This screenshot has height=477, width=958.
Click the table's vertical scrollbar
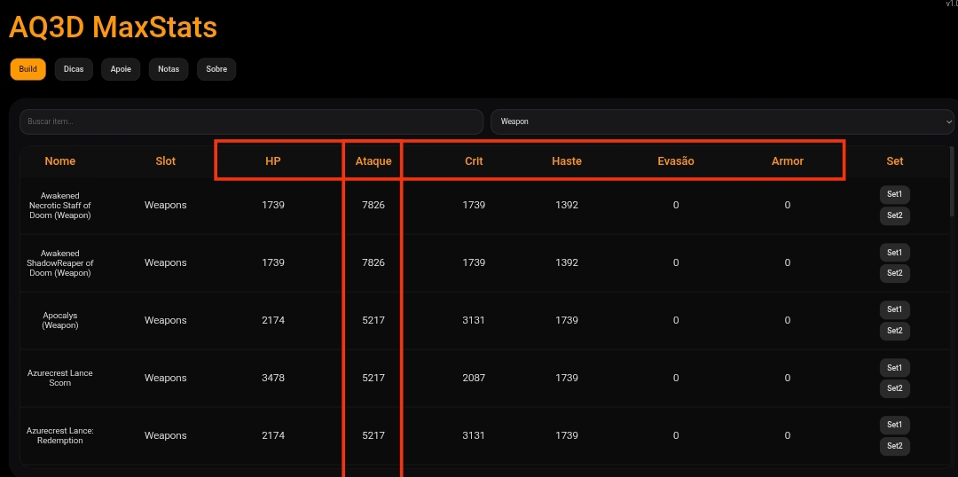click(951, 181)
